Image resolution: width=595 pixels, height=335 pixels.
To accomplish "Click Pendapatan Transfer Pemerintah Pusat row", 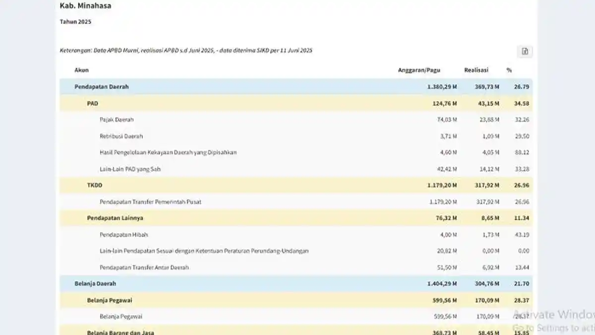I will click(x=296, y=201).
